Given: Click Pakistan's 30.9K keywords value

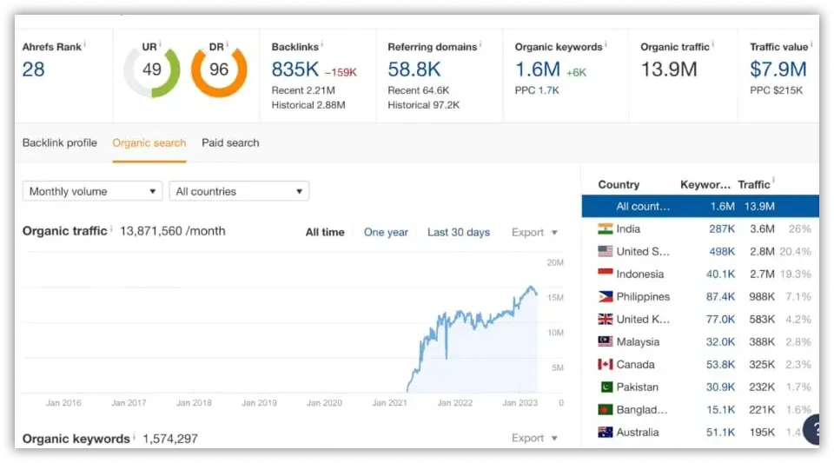Looking at the screenshot, I should click(720, 387).
